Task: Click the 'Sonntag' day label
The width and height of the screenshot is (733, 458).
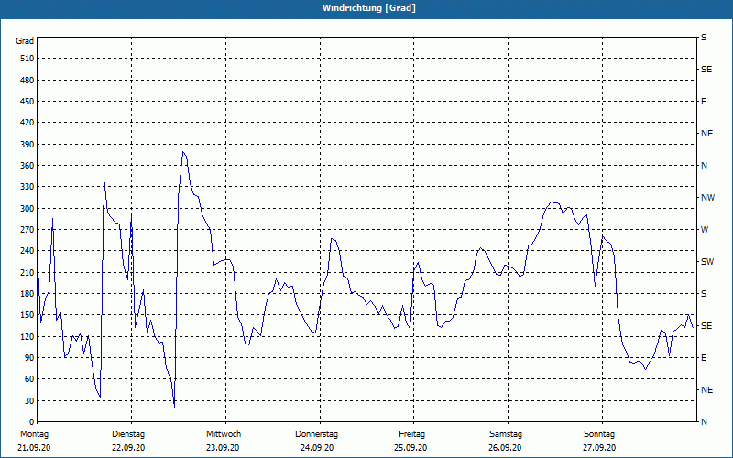Action: 599,434
